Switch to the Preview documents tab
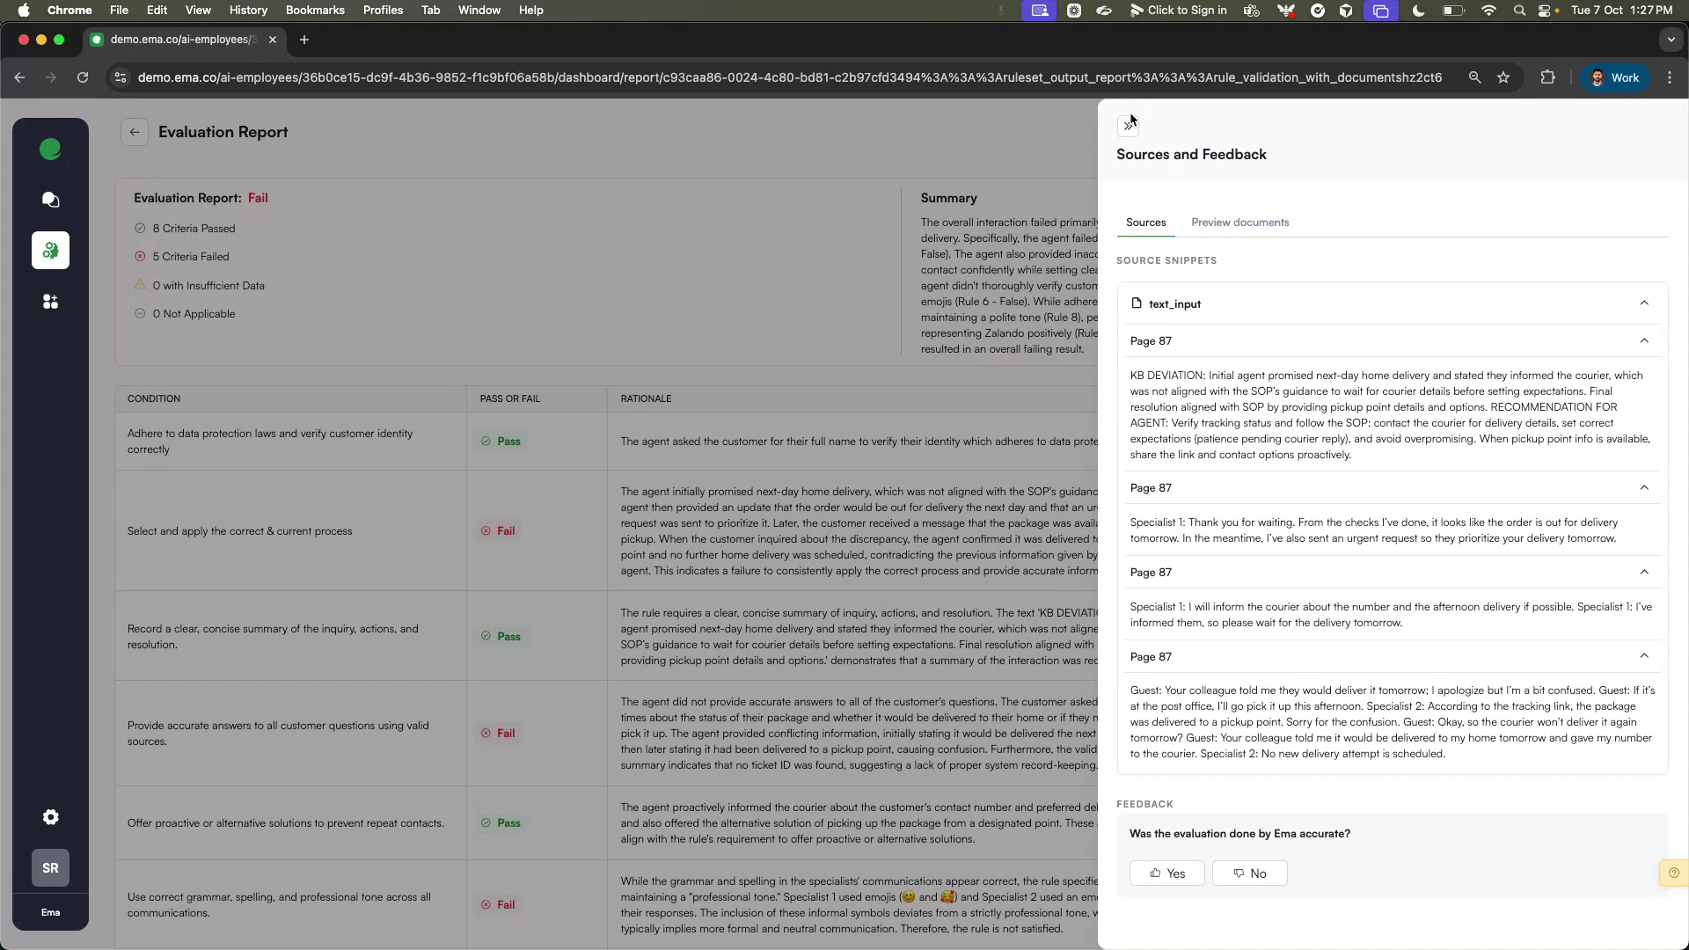 pos(1239,223)
